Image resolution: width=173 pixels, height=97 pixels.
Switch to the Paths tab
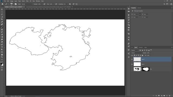[x=145, y=47]
